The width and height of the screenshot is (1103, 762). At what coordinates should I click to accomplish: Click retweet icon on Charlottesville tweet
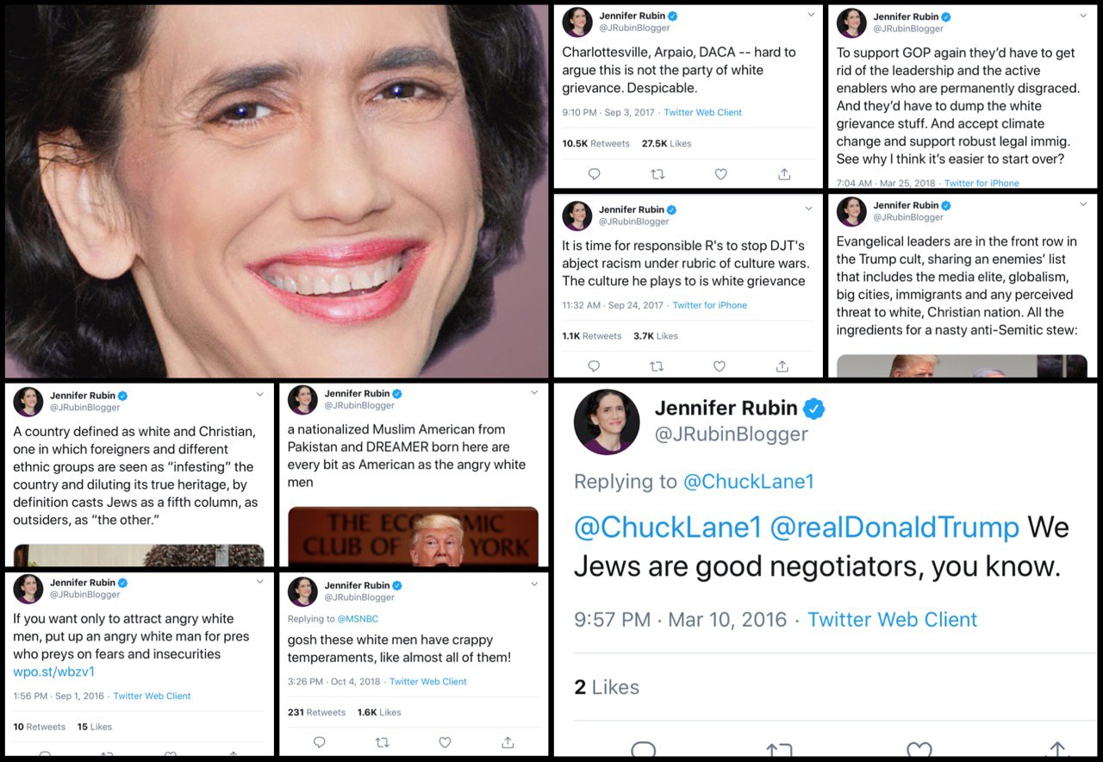point(657,174)
